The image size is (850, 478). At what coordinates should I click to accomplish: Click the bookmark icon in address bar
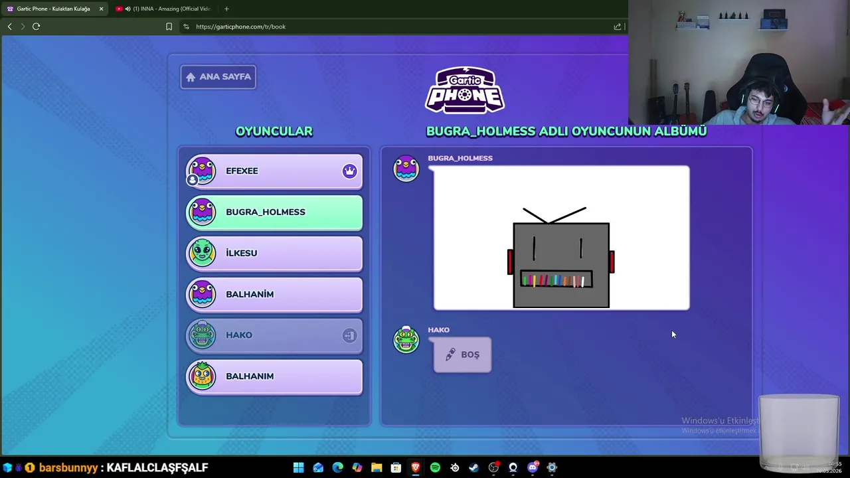[x=169, y=27]
